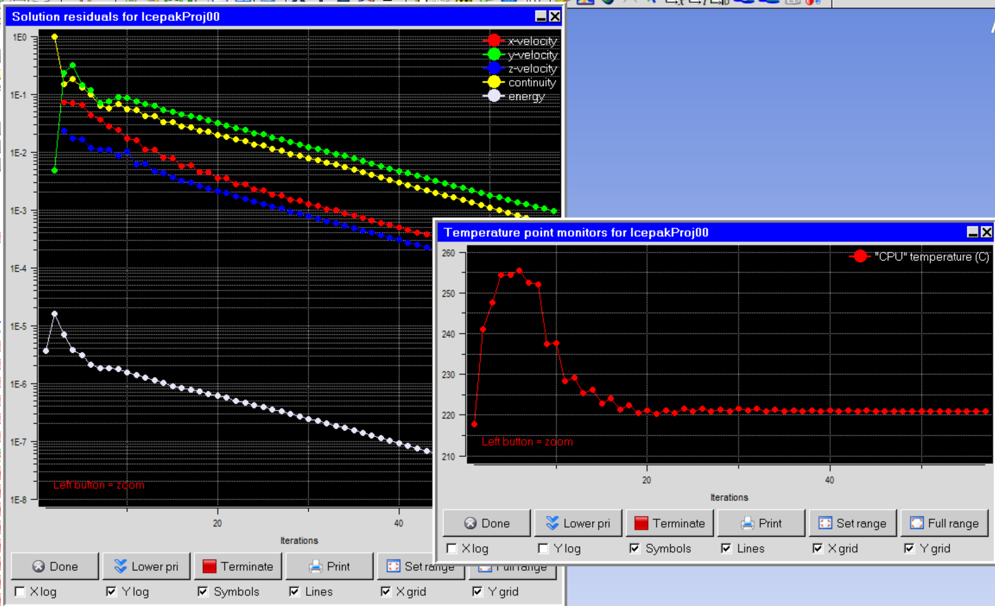The height and width of the screenshot is (606, 995).
Task: Click the 240 tick label on the temperature axis
Action: point(448,334)
